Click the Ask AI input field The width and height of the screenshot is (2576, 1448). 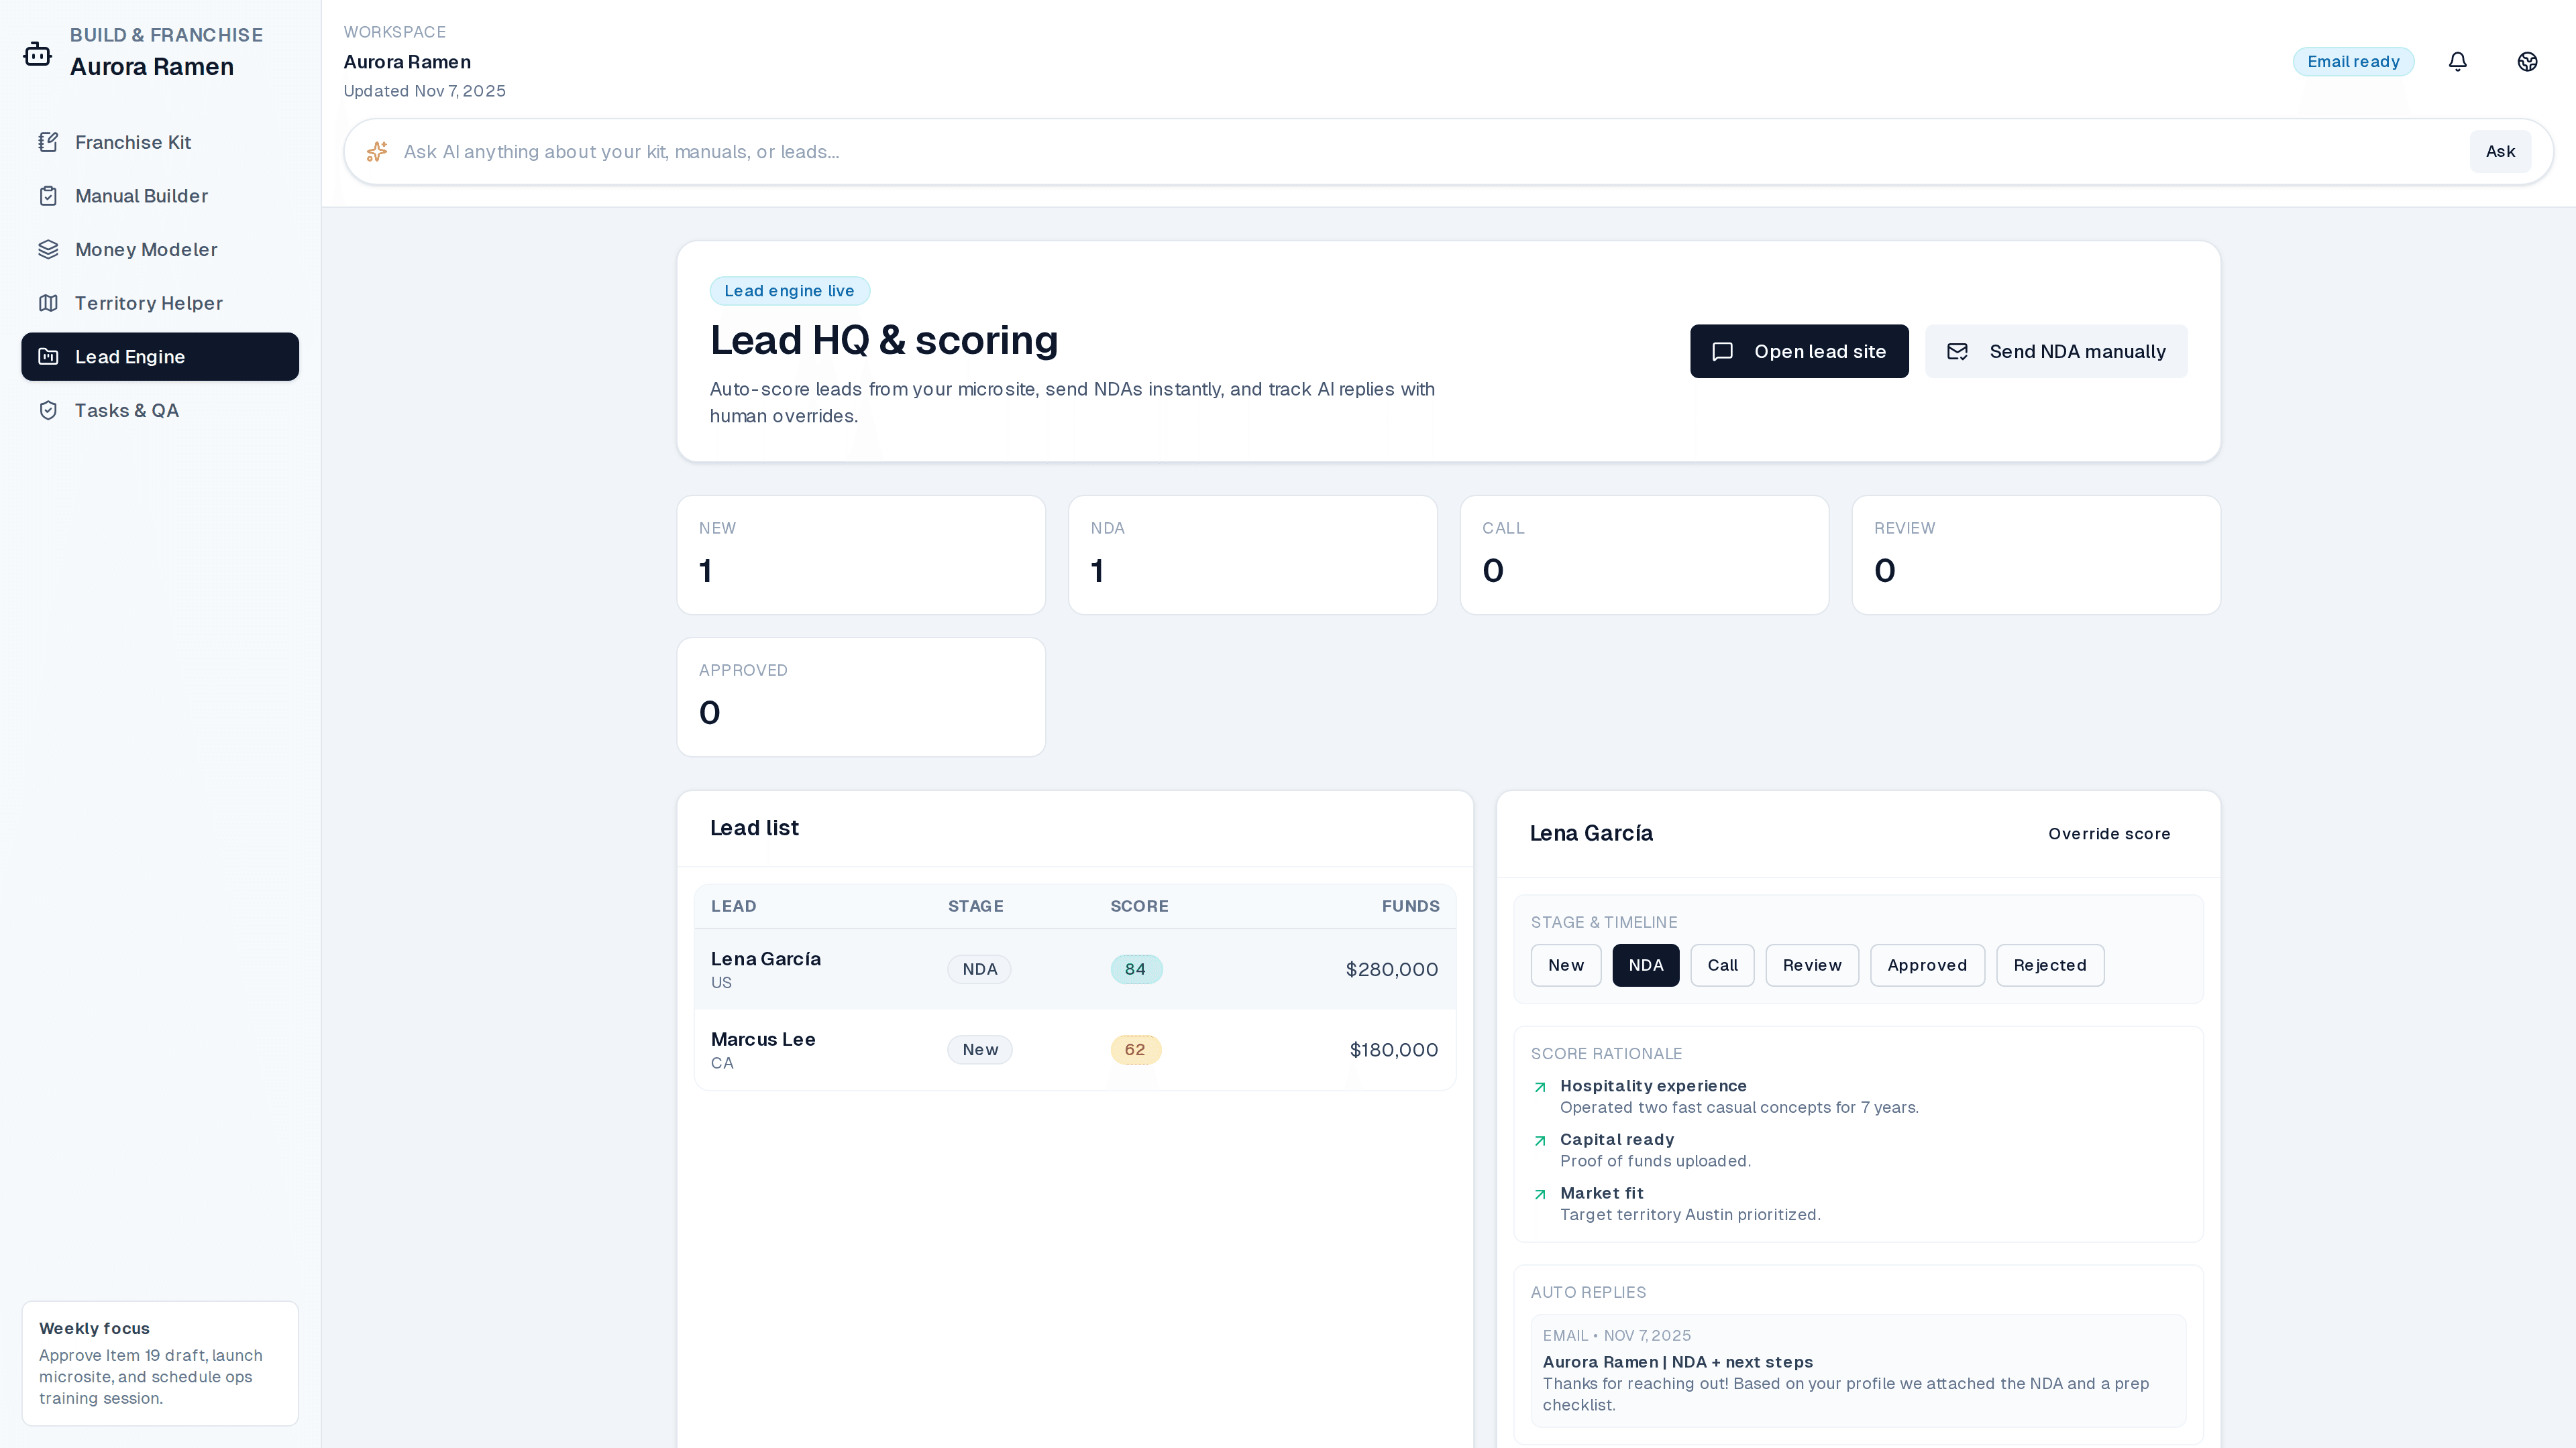point(1200,152)
